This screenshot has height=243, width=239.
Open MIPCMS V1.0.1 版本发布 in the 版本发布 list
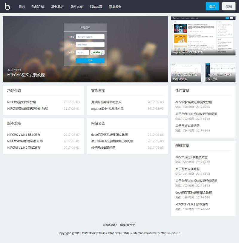coord(24,135)
